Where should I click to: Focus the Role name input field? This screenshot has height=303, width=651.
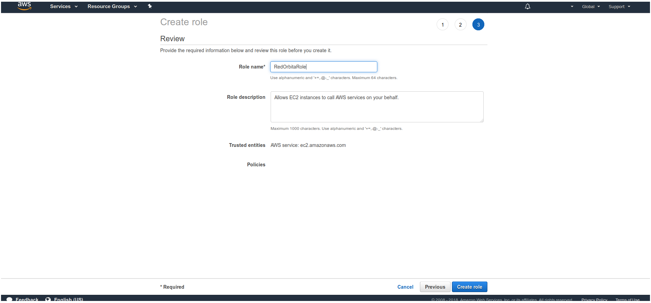click(323, 67)
